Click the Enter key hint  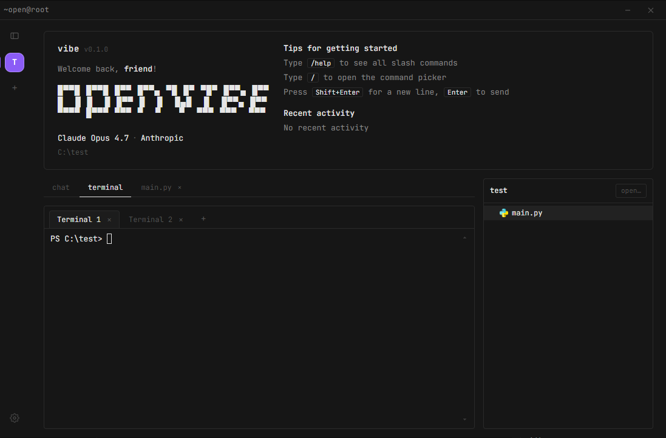(x=457, y=92)
